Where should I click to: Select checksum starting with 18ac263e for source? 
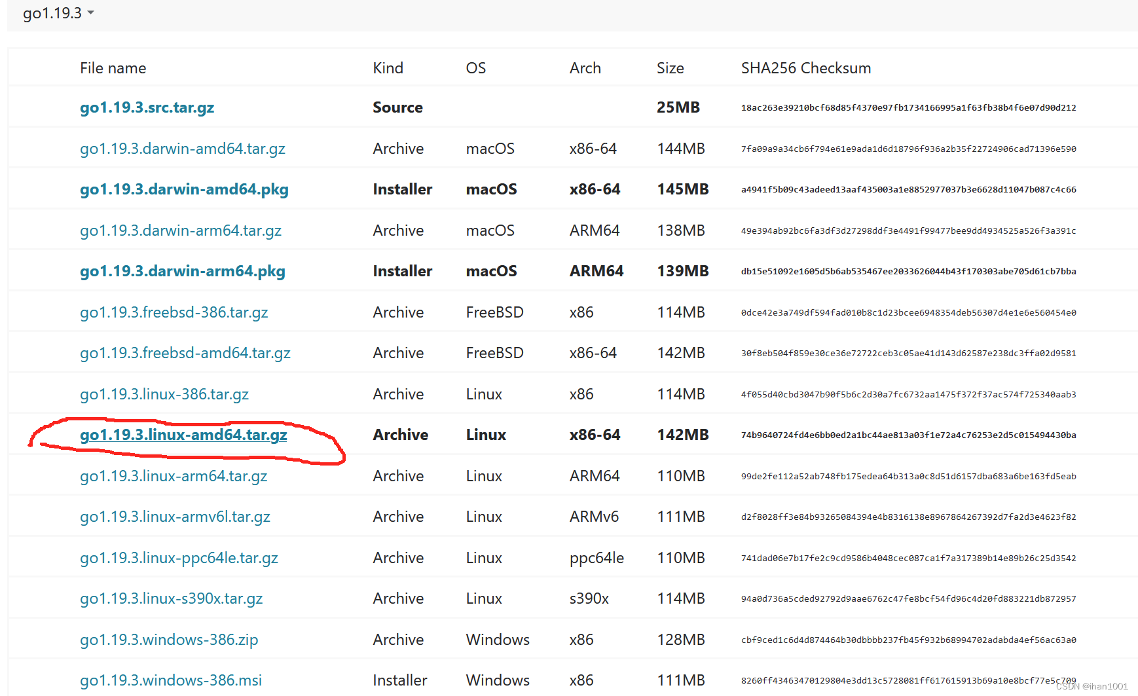909,108
